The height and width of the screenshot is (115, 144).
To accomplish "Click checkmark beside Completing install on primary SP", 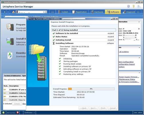I will coord(60,72).
